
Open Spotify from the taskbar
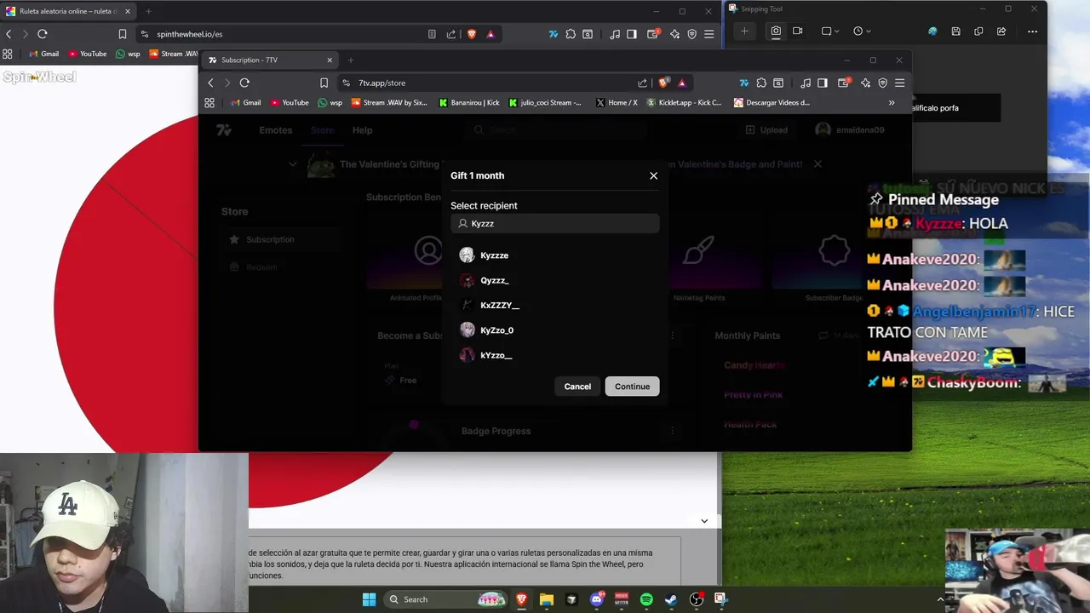pos(646,599)
